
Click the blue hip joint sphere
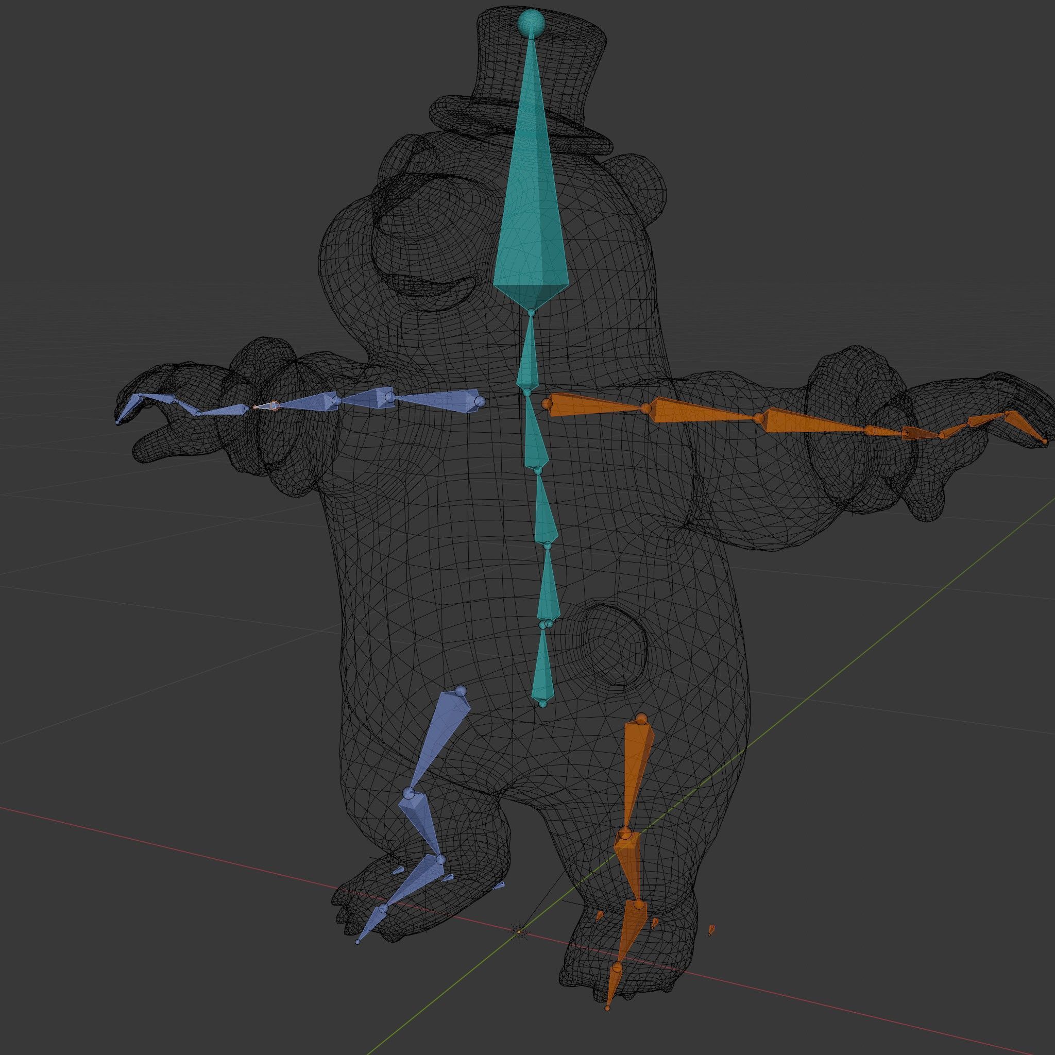click(461, 691)
